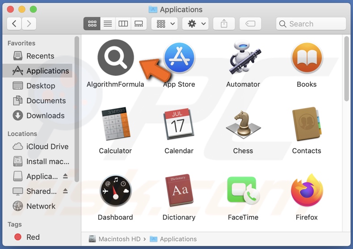
Task: Open Network in the sidebar
Action: click(x=38, y=206)
